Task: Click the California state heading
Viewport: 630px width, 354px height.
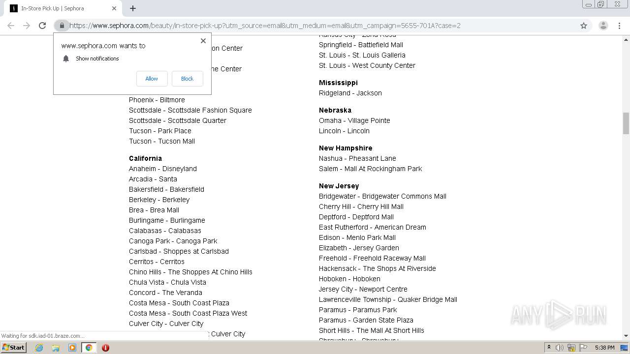Action: coord(145,158)
